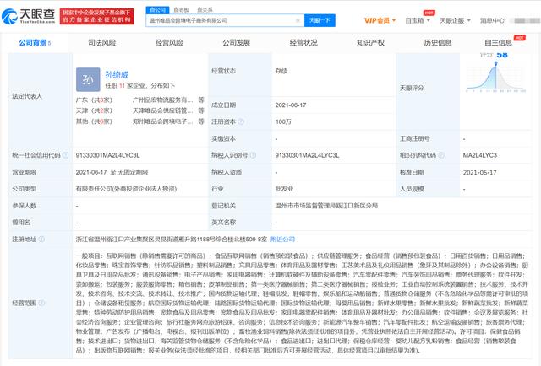Open 消息中心 message center
The height and width of the screenshot is (366, 541).
(x=492, y=20)
